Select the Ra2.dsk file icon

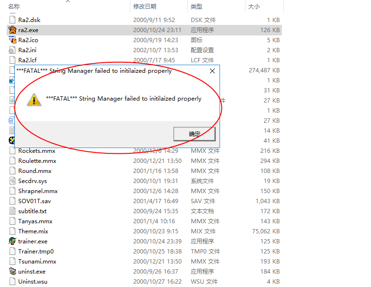click(12, 20)
